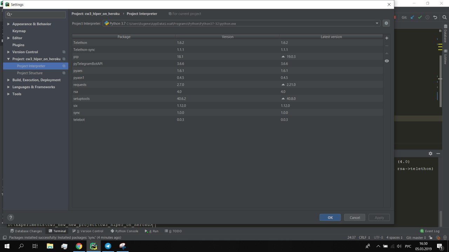Select the requests package row
This screenshot has height=252, width=449.
[x=227, y=85]
